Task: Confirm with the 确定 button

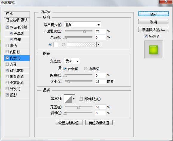Action: (x=154, y=14)
